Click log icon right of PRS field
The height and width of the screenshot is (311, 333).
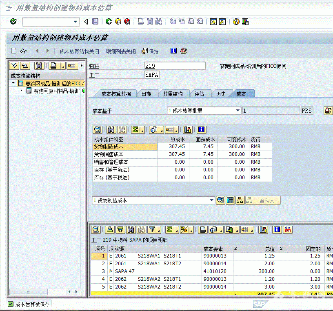[328, 111]
